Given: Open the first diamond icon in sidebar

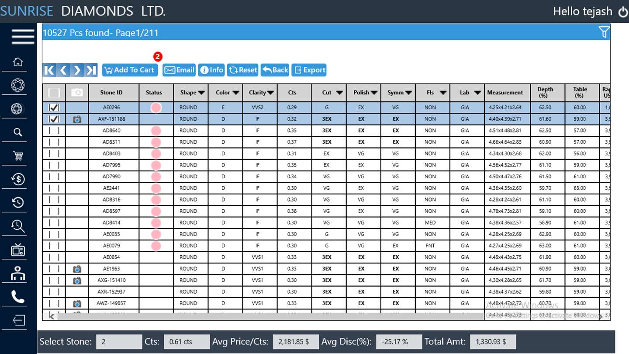Looking at the screenshot, I should 18,85.
